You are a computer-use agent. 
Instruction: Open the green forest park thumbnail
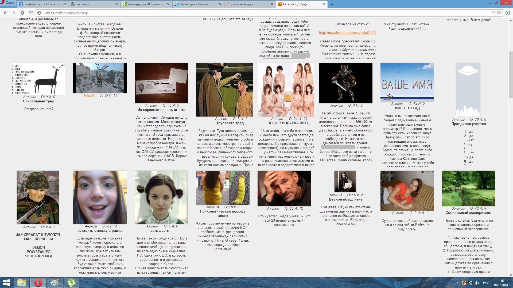[x=468, y=188]
